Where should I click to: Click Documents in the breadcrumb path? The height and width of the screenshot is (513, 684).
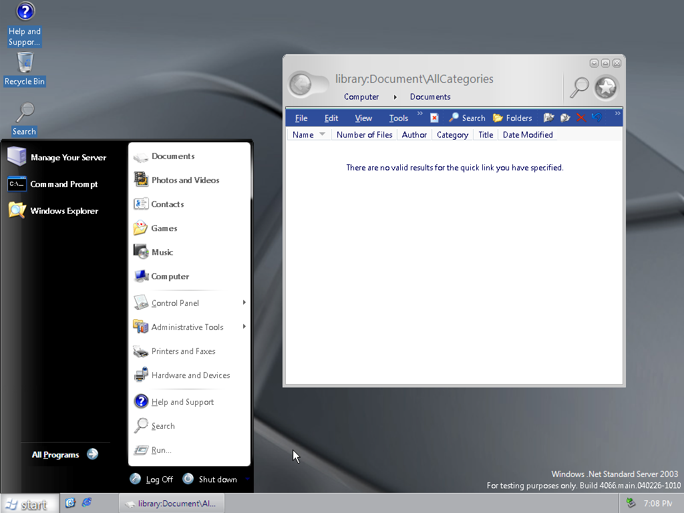(430, 97)
